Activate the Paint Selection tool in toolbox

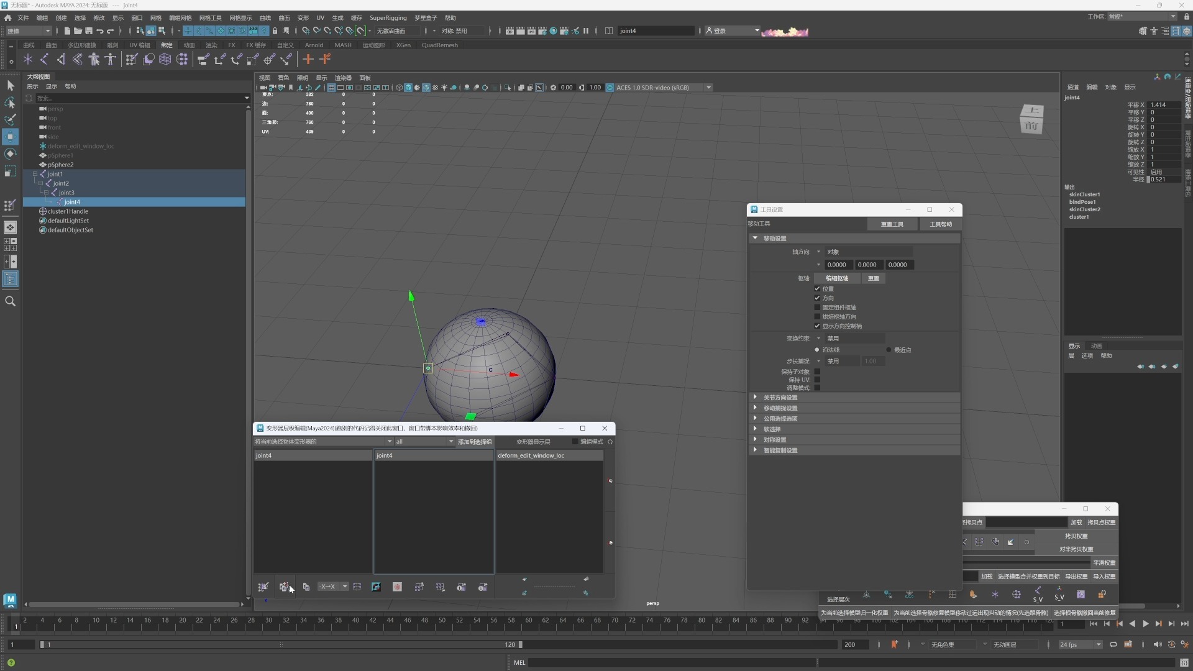[x=10, y=119]
